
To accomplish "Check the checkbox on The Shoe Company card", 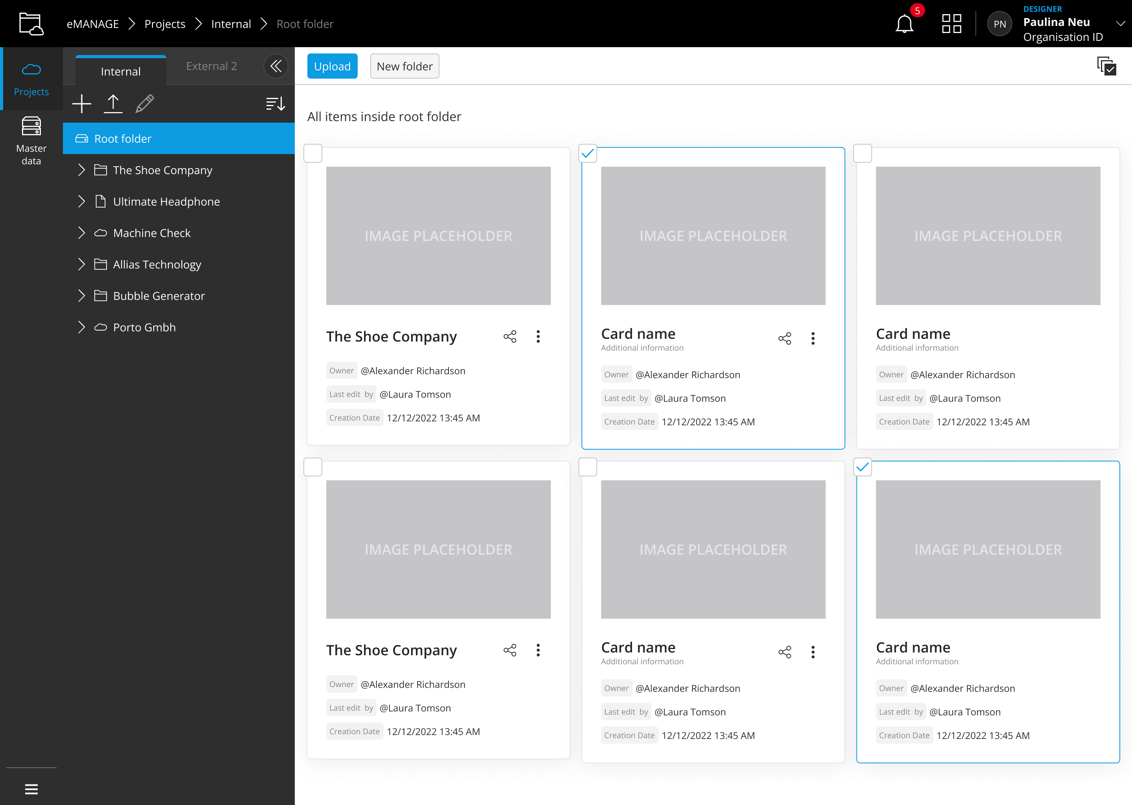I will click(313, 153).
